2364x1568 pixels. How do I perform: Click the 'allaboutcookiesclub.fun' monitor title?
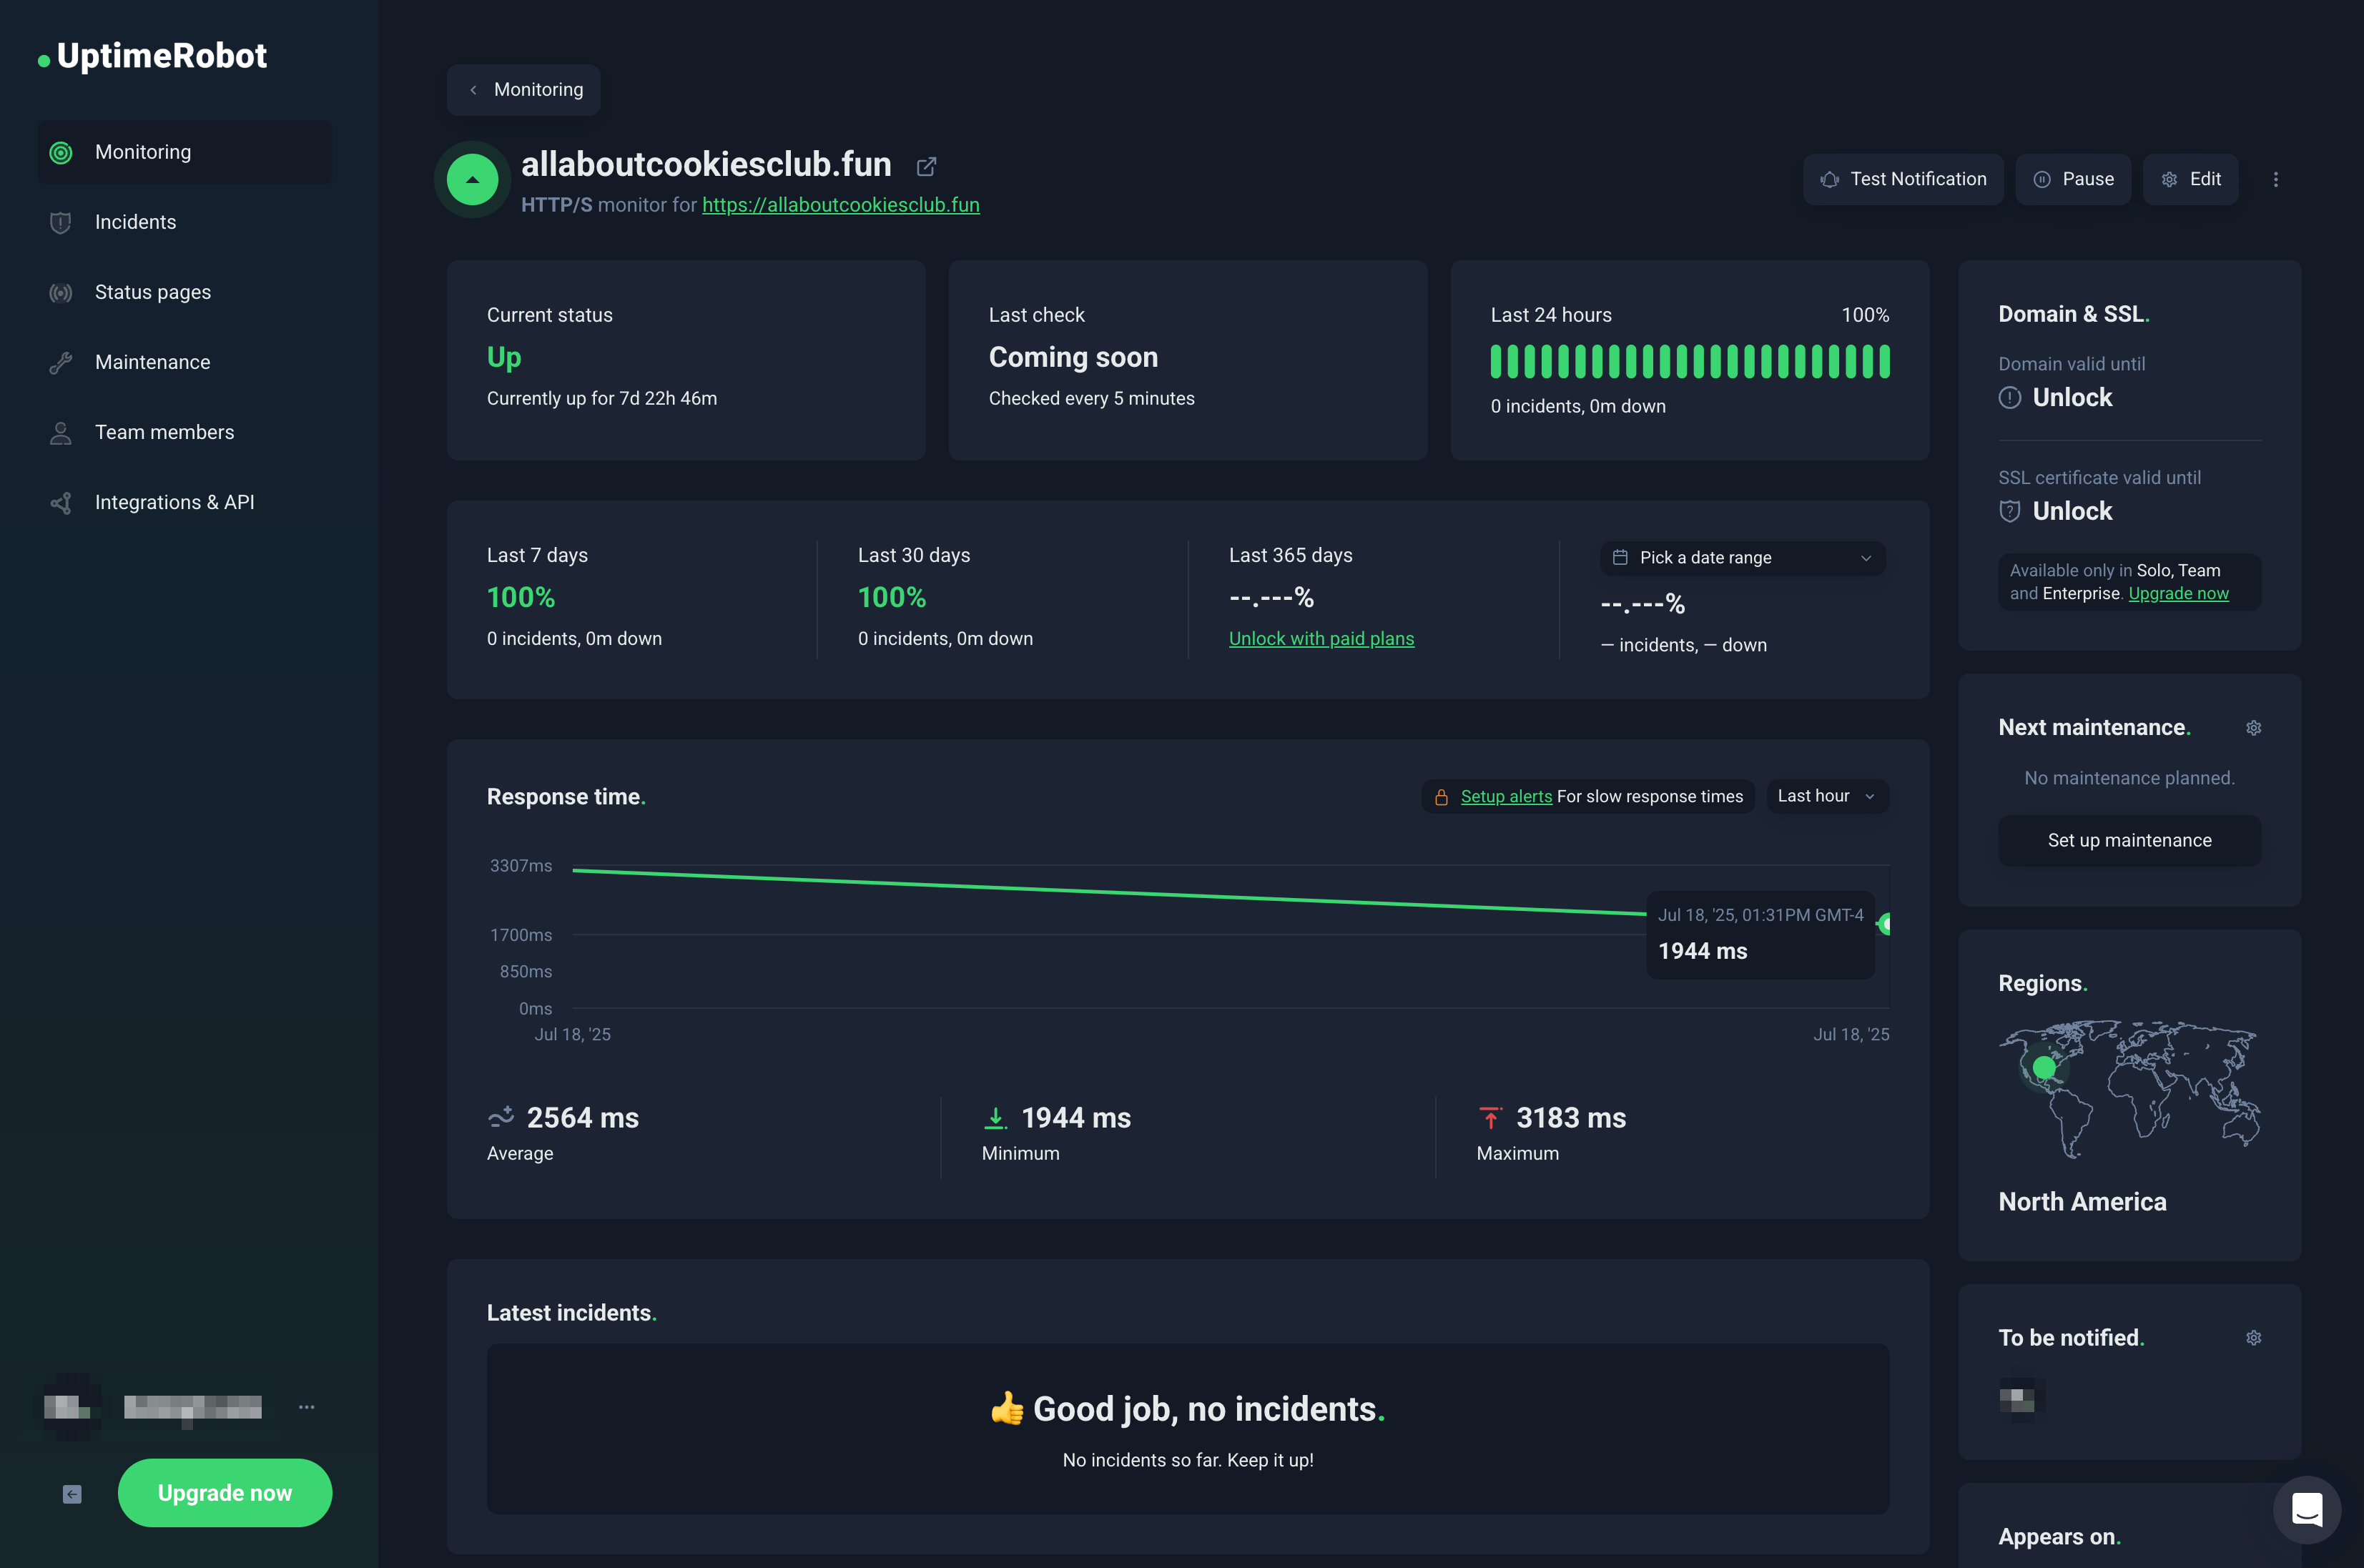pyautogui.click(x=706, y=164)
